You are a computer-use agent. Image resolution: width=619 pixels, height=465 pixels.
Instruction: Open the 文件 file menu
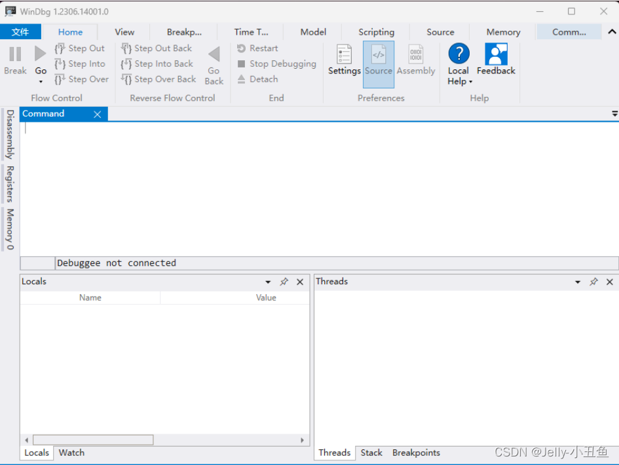(x=20, y=32)
